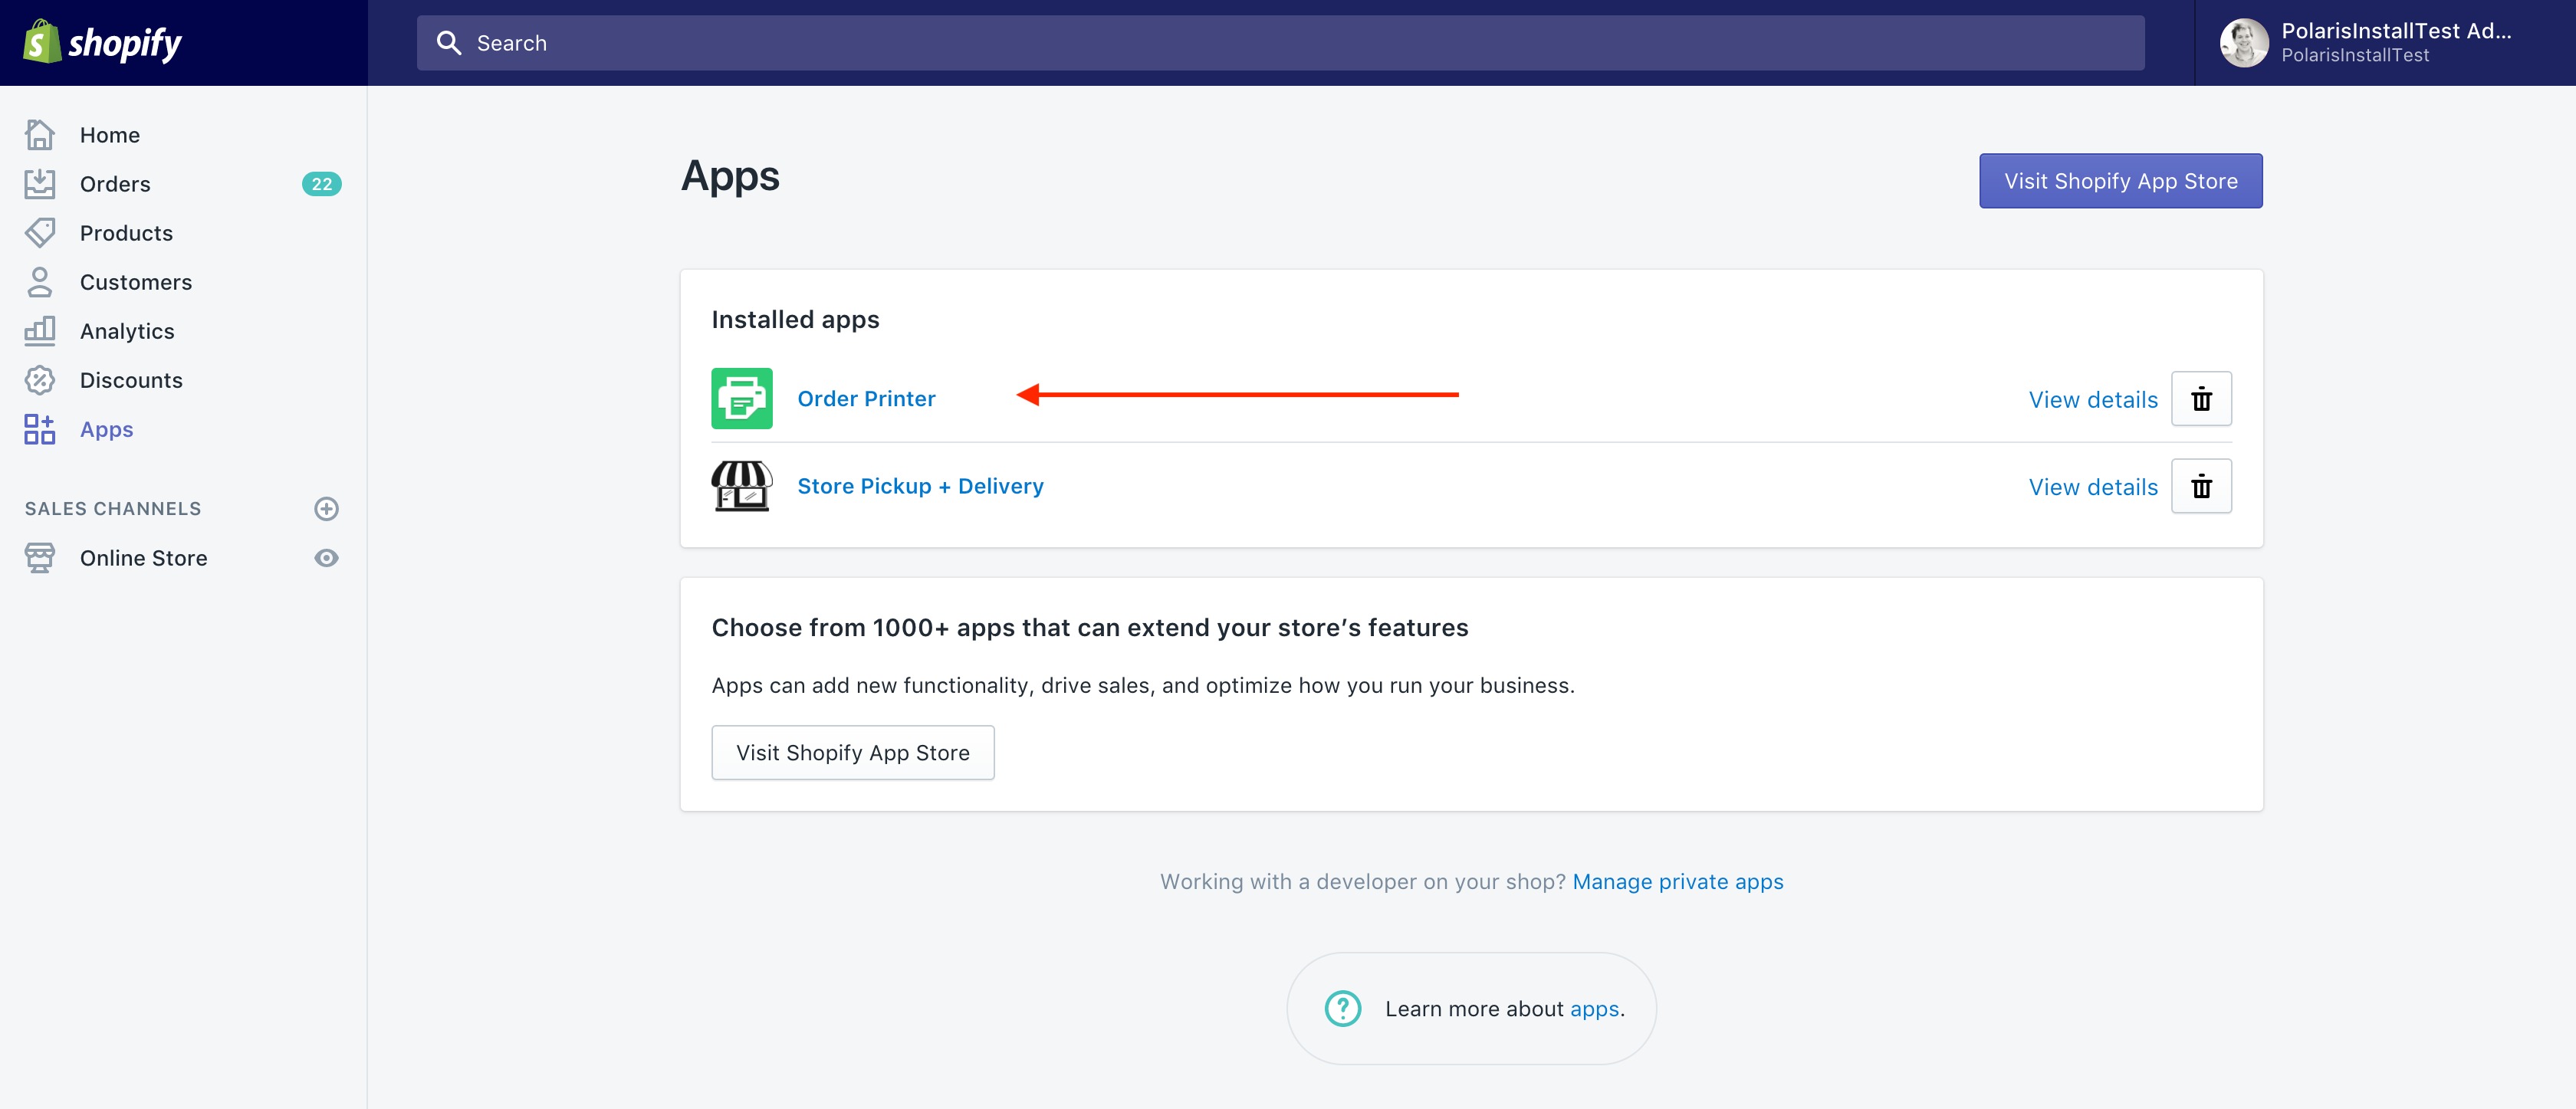Click the Shopify logo in header
The height and width of the screenshot is (1109, 2576).
point(102,43)
